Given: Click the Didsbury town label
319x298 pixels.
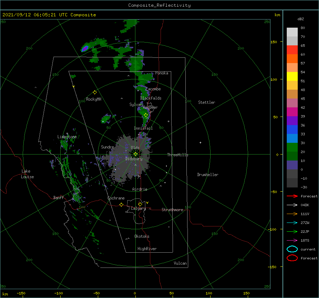Looking at the screenshot, I should click(x=134, y=159).
